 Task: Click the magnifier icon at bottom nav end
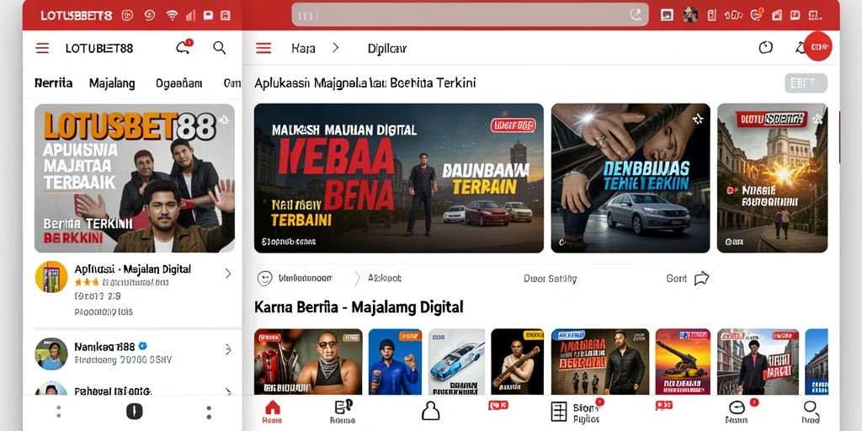tap(810, 407)
